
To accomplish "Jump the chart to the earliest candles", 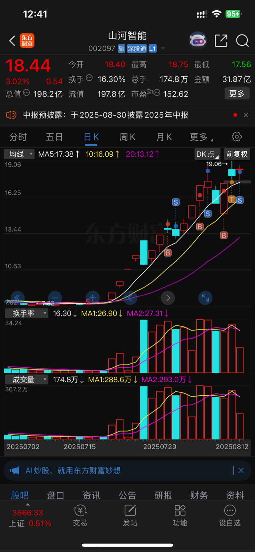I will pos(17,298).
